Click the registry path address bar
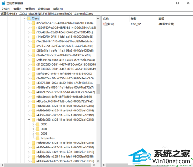The width and height of the screenshot is (193, 167). pyautogui.click(x=96, y=14)
